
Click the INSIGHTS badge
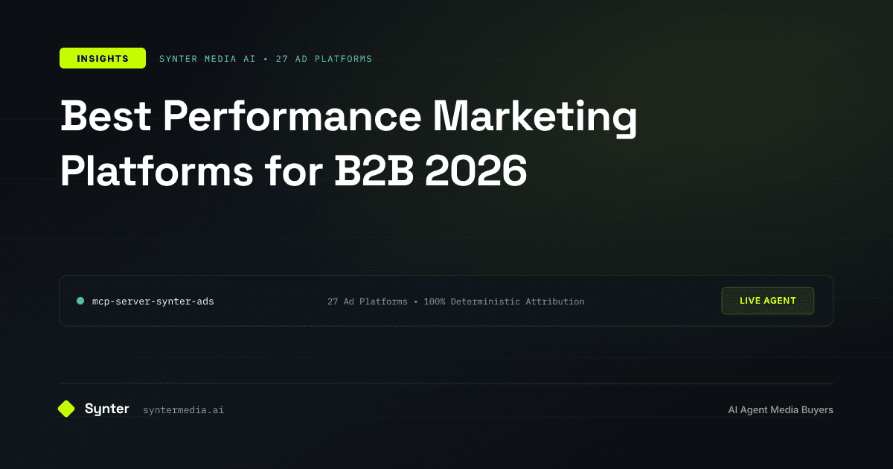[x=103, y=58]
